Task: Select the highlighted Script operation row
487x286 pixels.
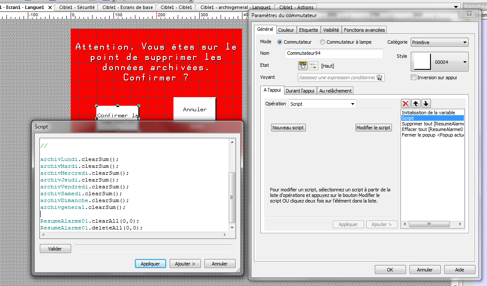Action: (x=433, y=118)
